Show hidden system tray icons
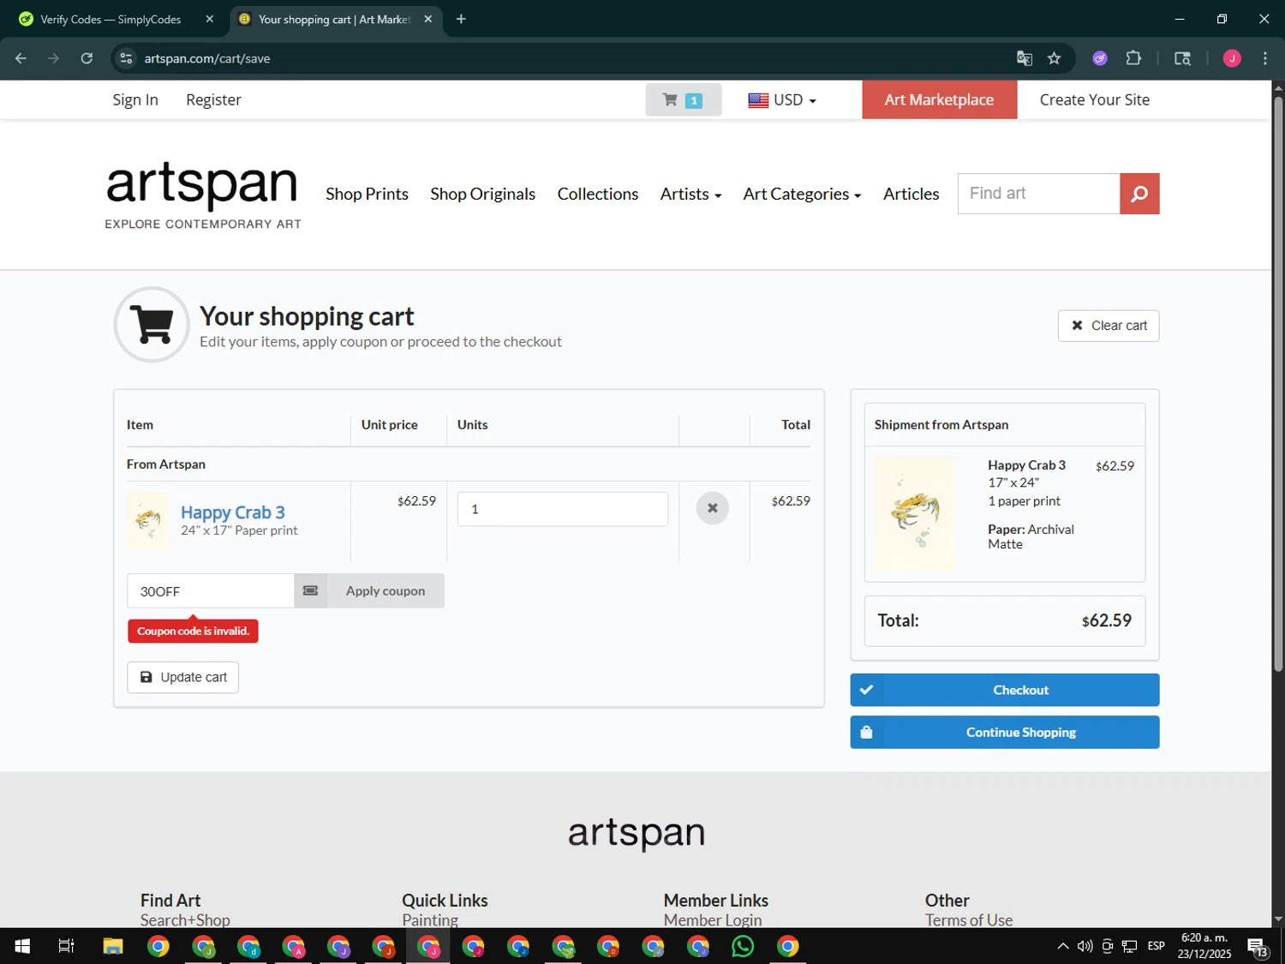The image size is (1285, 964). (x=1063, y=946)
